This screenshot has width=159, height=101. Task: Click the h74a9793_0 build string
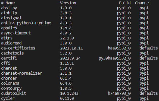click(x=119, y=93)
